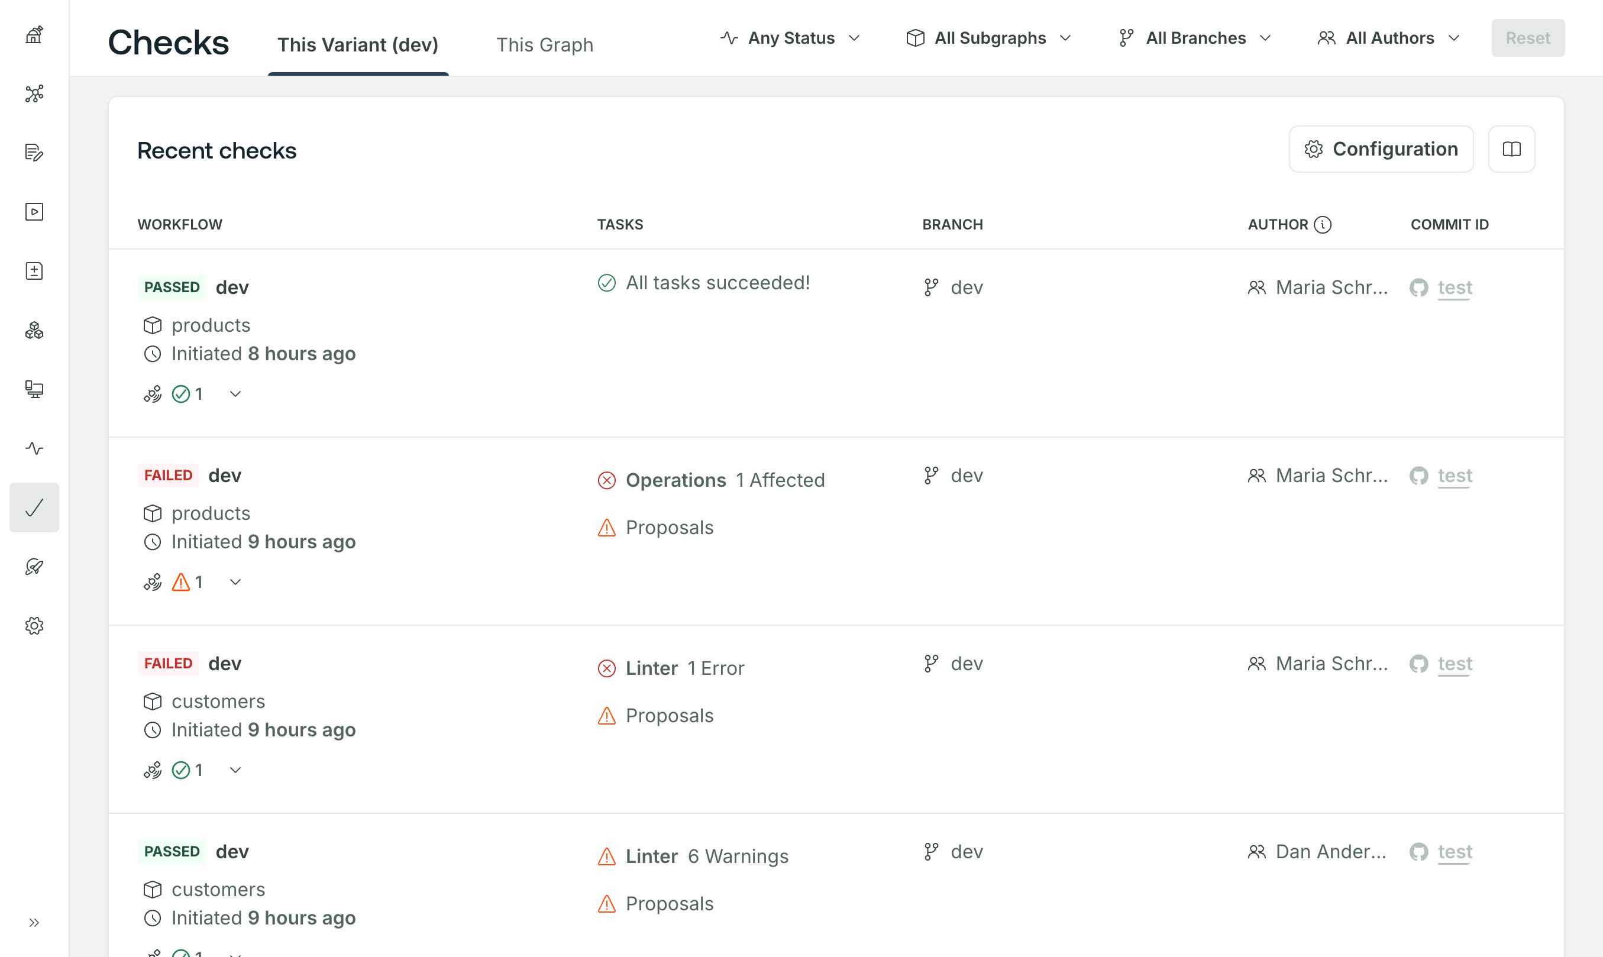Open the All Branches filter dropdown
The image size is (1603, 957).
1195,38
